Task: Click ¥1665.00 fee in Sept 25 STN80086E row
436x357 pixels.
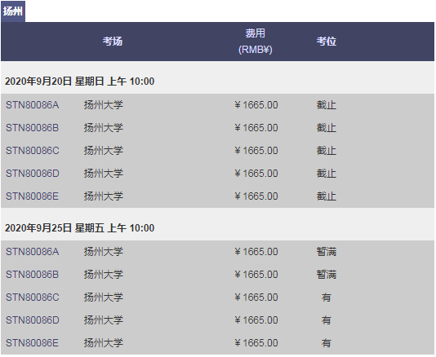Action: [256, 343]
